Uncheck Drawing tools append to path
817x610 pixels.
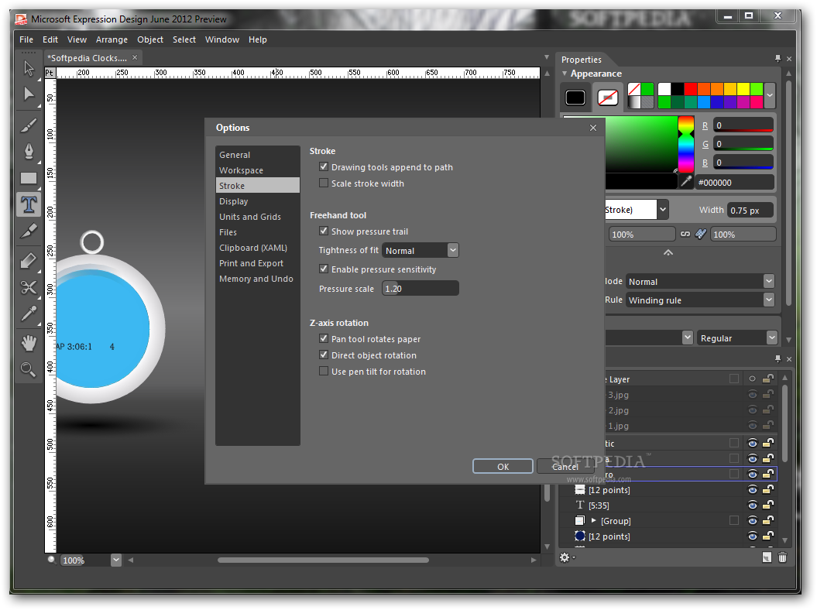(324, 166)
